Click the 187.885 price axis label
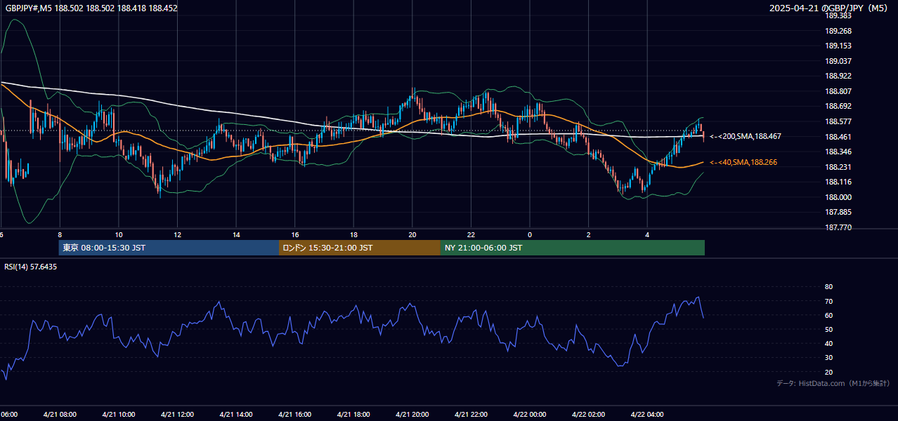Screen dimensions: 898x421 pos(838,212)
